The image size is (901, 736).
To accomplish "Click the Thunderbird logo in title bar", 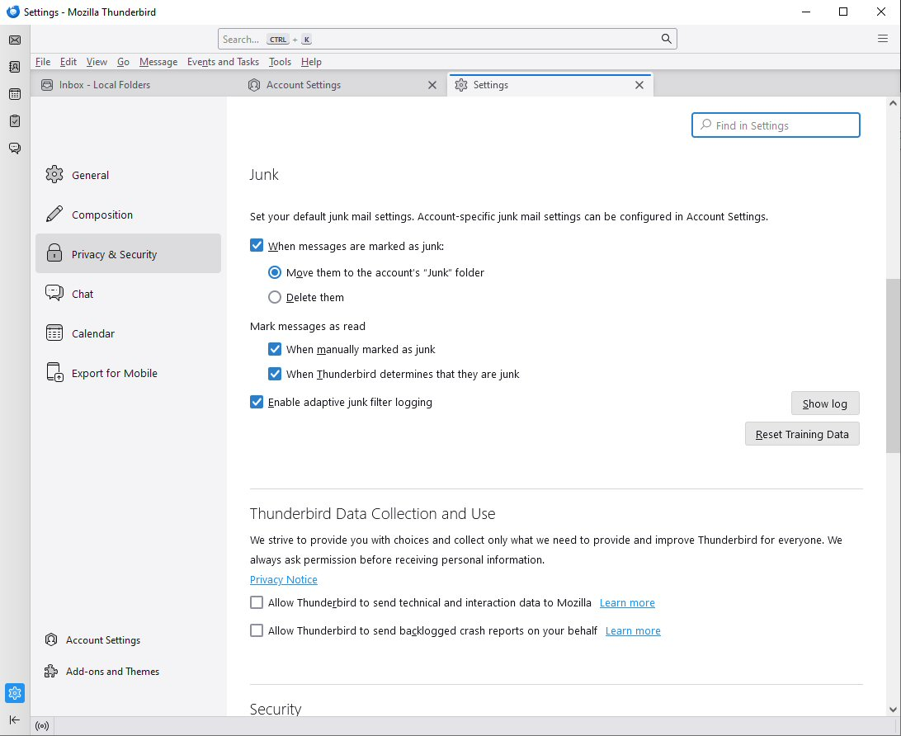I will click(12, 12).
